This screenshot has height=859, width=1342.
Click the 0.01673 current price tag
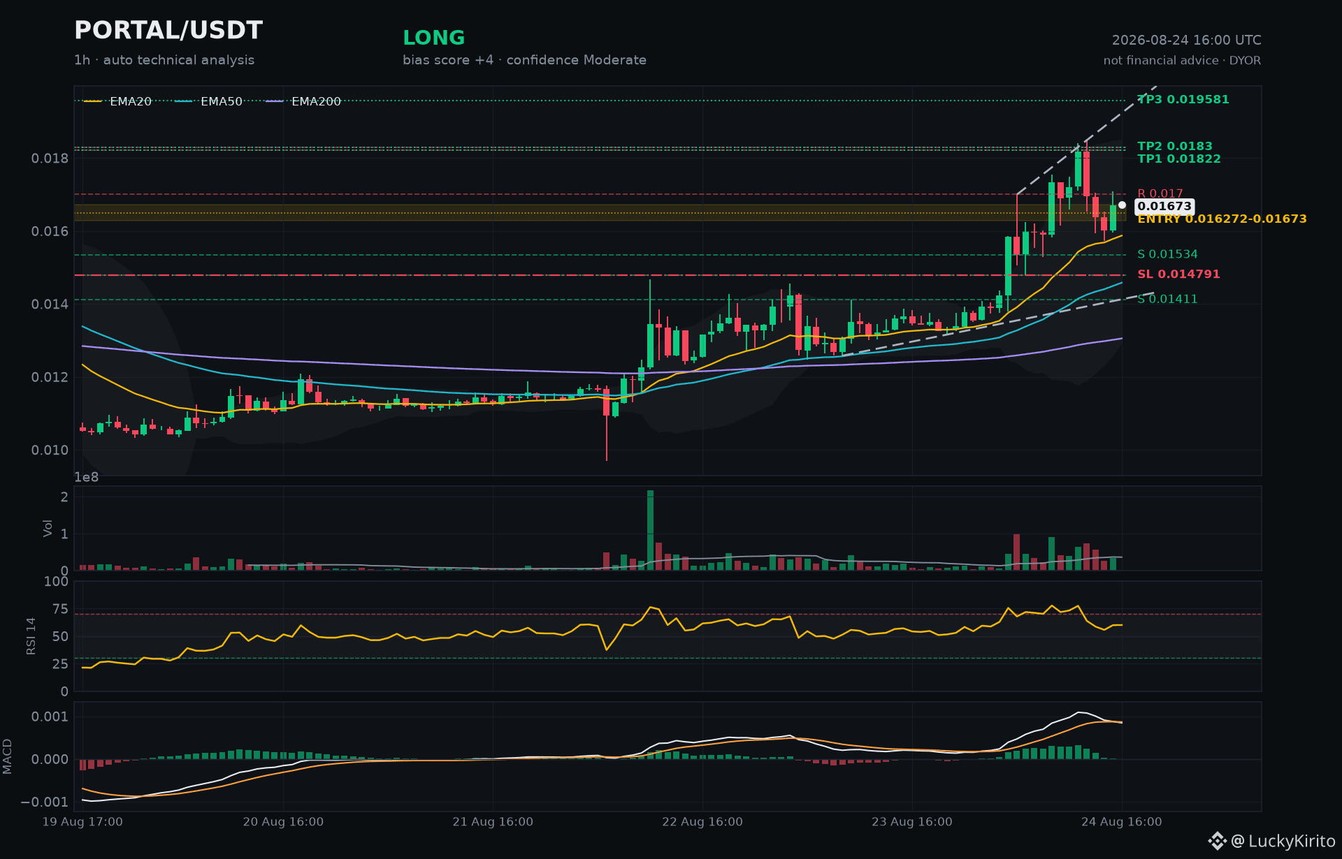(x=1164, y=206)
